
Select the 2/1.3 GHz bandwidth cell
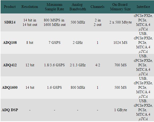pyautogui.click(x=78, y=65)
